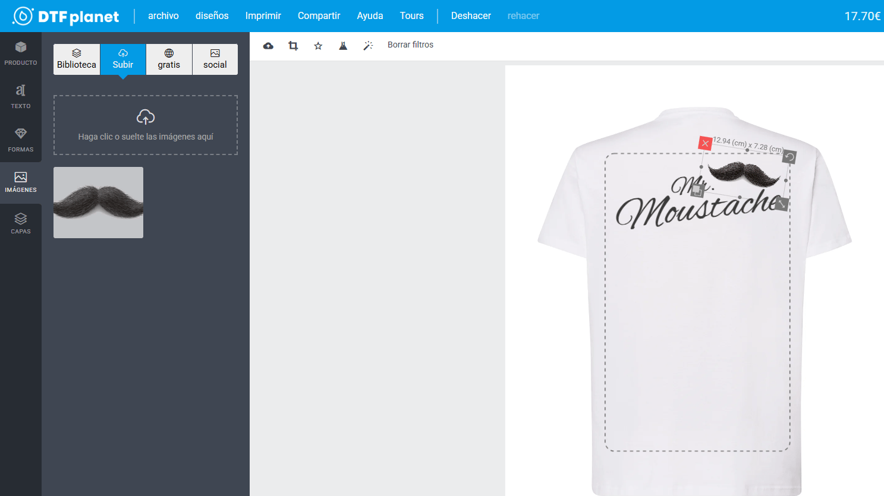The width and height of the screenshot is (884, 496).
Task: Switch to the gratis images tab
Action: (x=169, y=59)
